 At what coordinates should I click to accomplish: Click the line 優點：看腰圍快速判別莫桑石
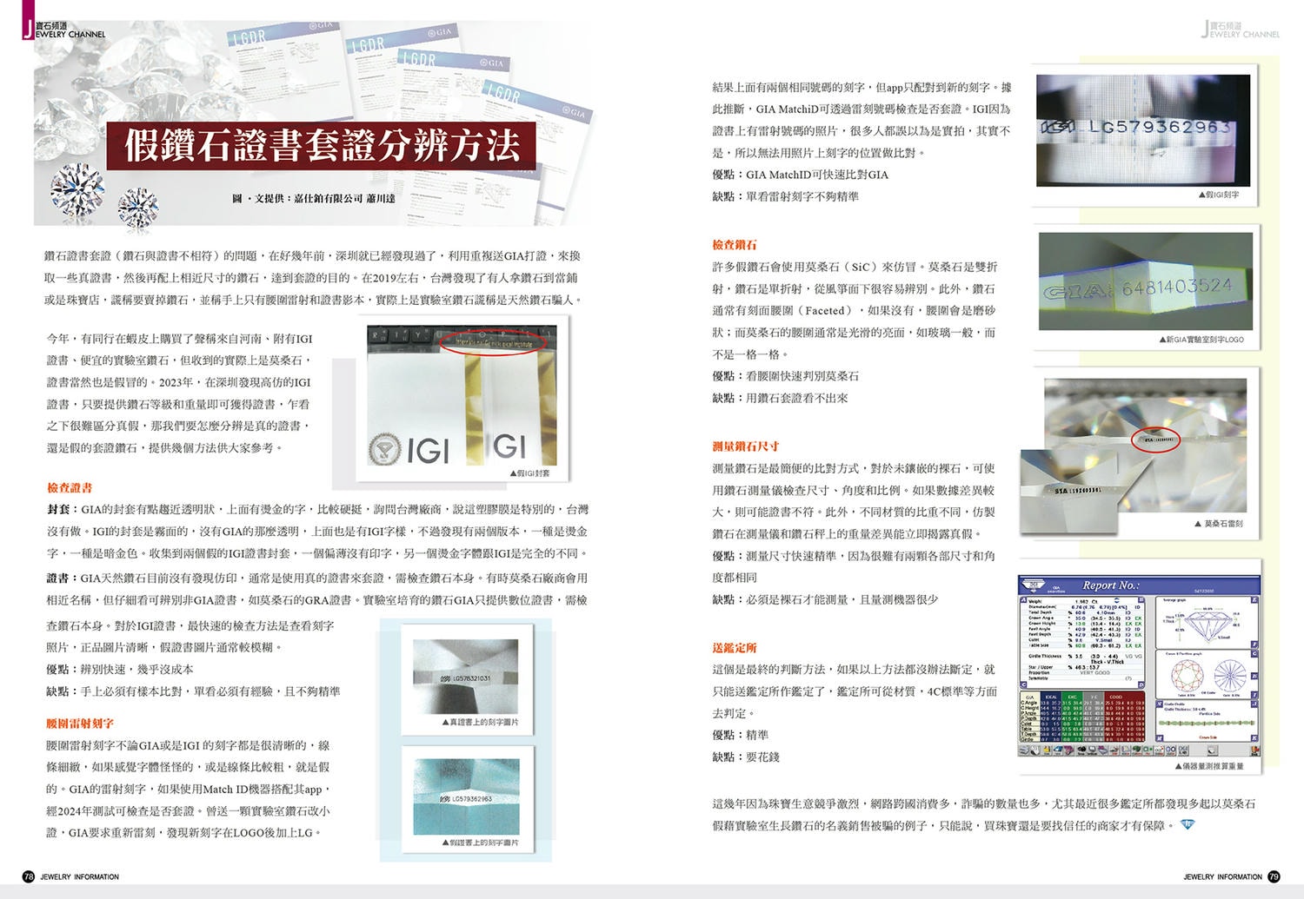pyautogui.click(x=785, y=376)
